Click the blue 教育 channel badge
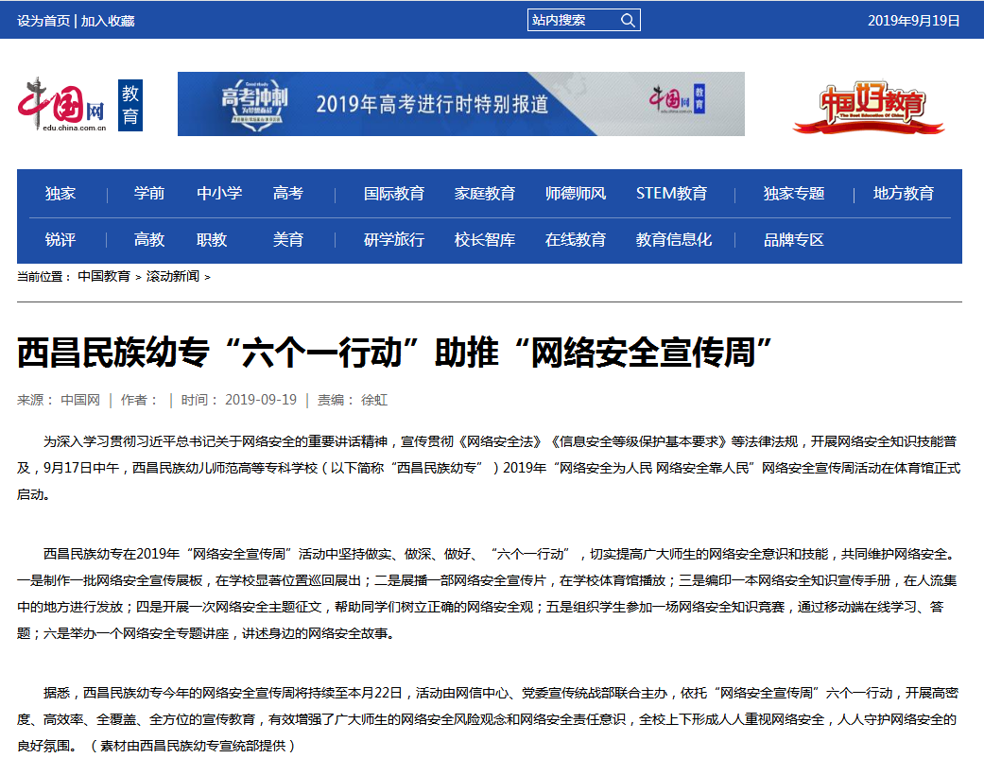This screenshot has height=758, width=984. [x=130, y=105]
